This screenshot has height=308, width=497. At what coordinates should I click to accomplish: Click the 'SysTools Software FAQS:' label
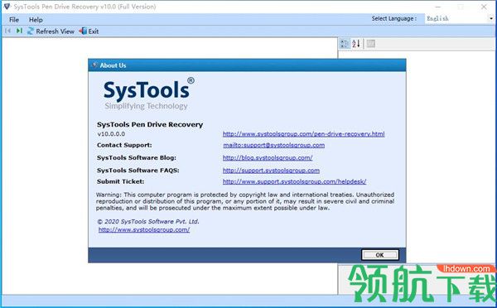point(138,171)
